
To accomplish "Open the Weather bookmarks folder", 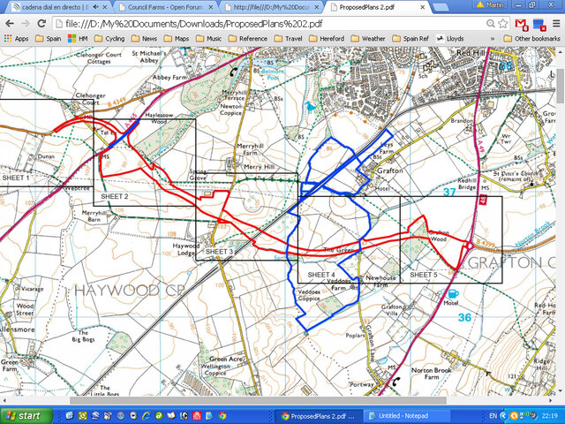I will tap(367, 39).
